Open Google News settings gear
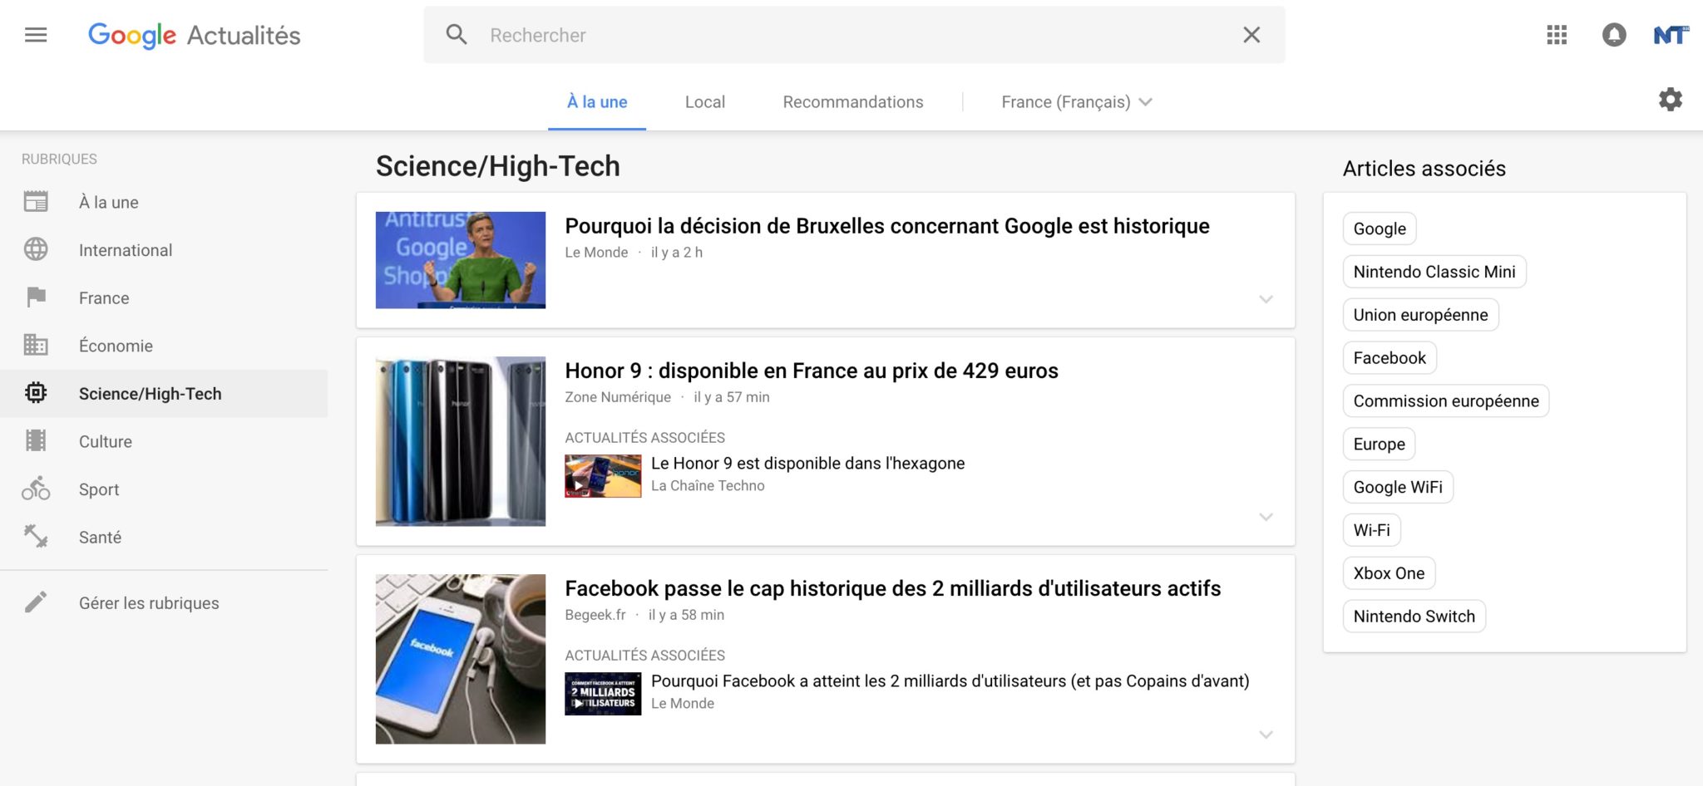 pyautogui.click(x=1670, y=99)
